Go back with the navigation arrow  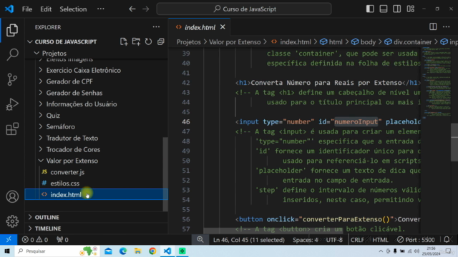(x=132, y=9)
